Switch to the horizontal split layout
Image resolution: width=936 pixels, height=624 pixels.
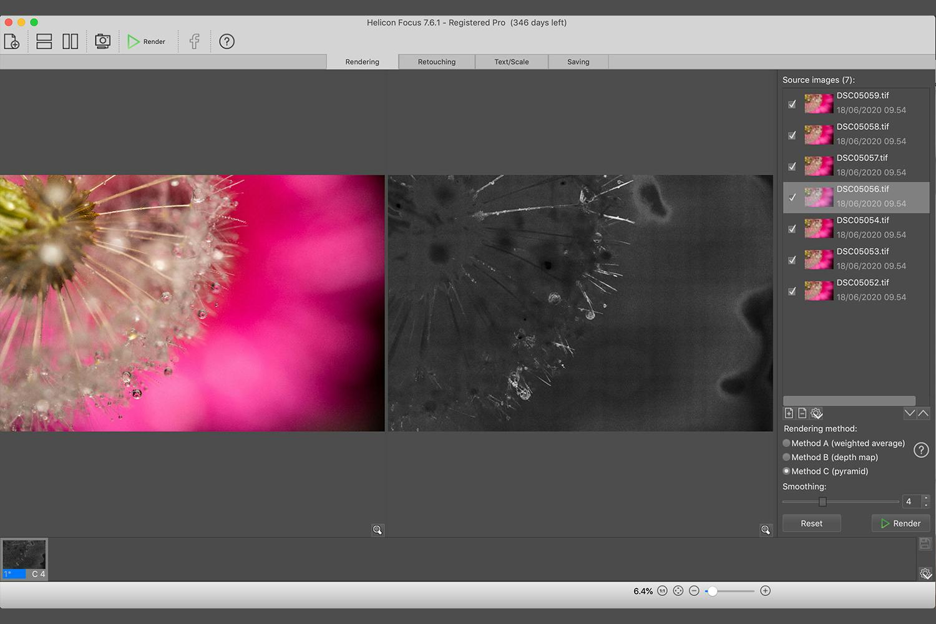(x=44, y=42)
